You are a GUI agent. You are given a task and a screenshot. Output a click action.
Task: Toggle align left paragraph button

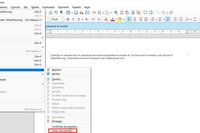point(129,19)
